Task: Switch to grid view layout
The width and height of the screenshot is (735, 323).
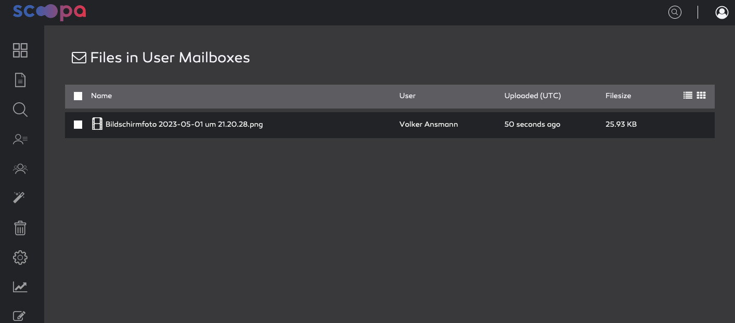Action: click(701, 96)
